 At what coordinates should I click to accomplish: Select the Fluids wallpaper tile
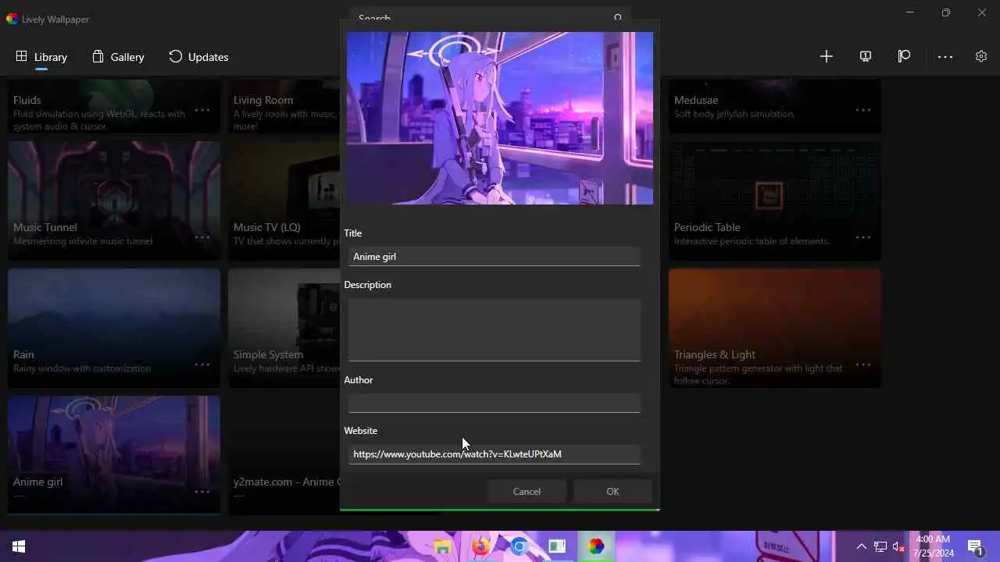114,106
